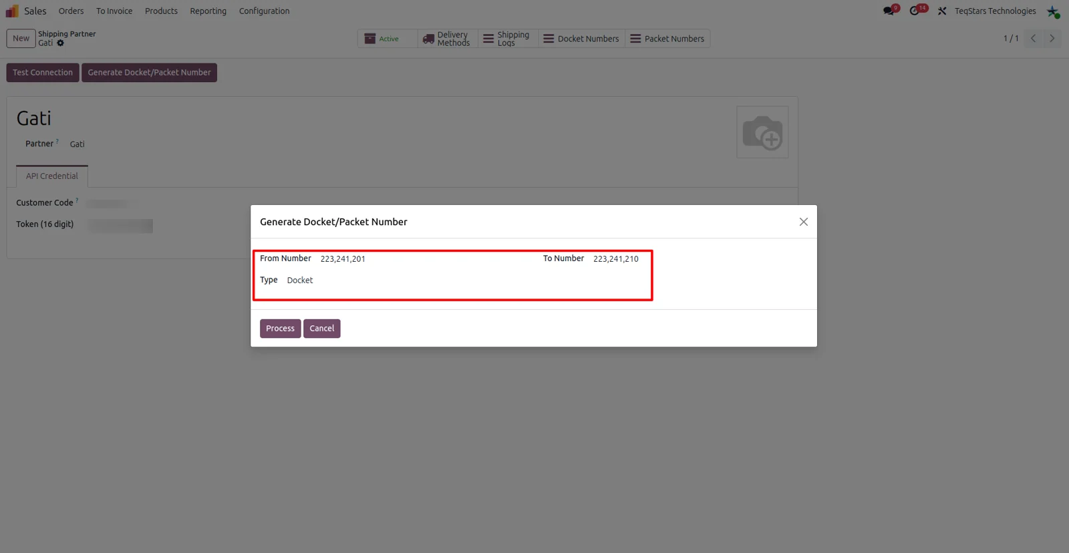Click the Token (16 digit) field
Screen dimensions: 1069x553
121,226
